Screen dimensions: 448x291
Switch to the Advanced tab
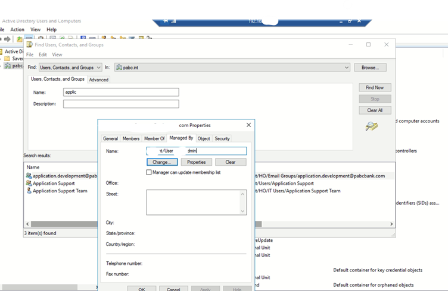coord(98,80)
